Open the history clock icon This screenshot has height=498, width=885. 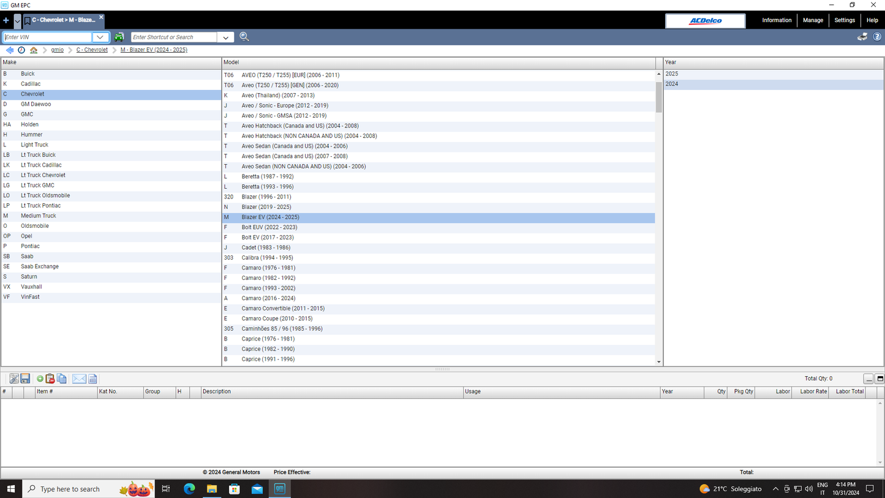[21, 50]
